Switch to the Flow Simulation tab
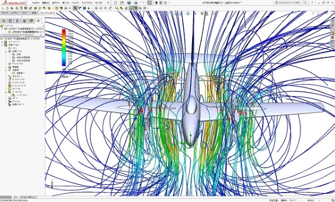The width and height of the screenshot is (335, 202). point(47,13)
